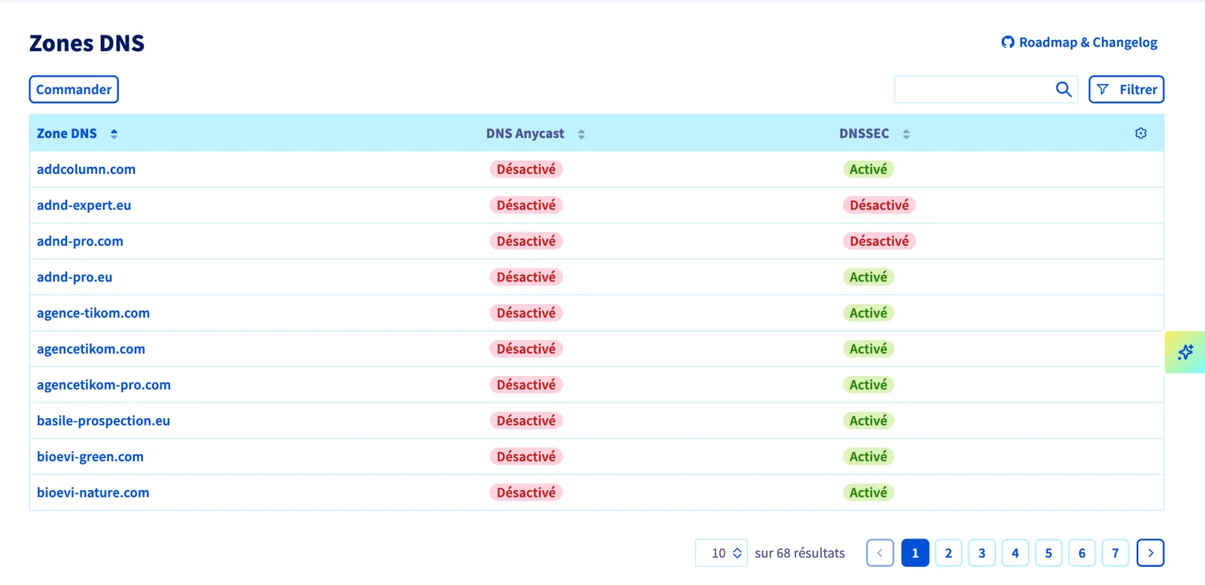Click the search magnifier icon
The width and height of the screenshot is (1205, 585).
1063,89
